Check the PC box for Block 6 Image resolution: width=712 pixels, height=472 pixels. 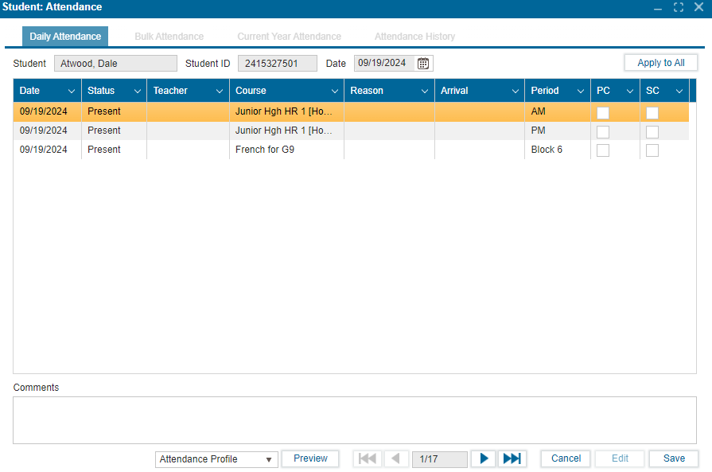[x=603, y=150]
